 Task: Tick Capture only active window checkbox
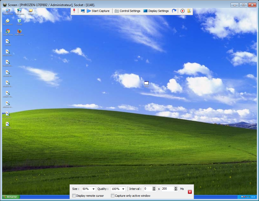(x=113, y=196)
